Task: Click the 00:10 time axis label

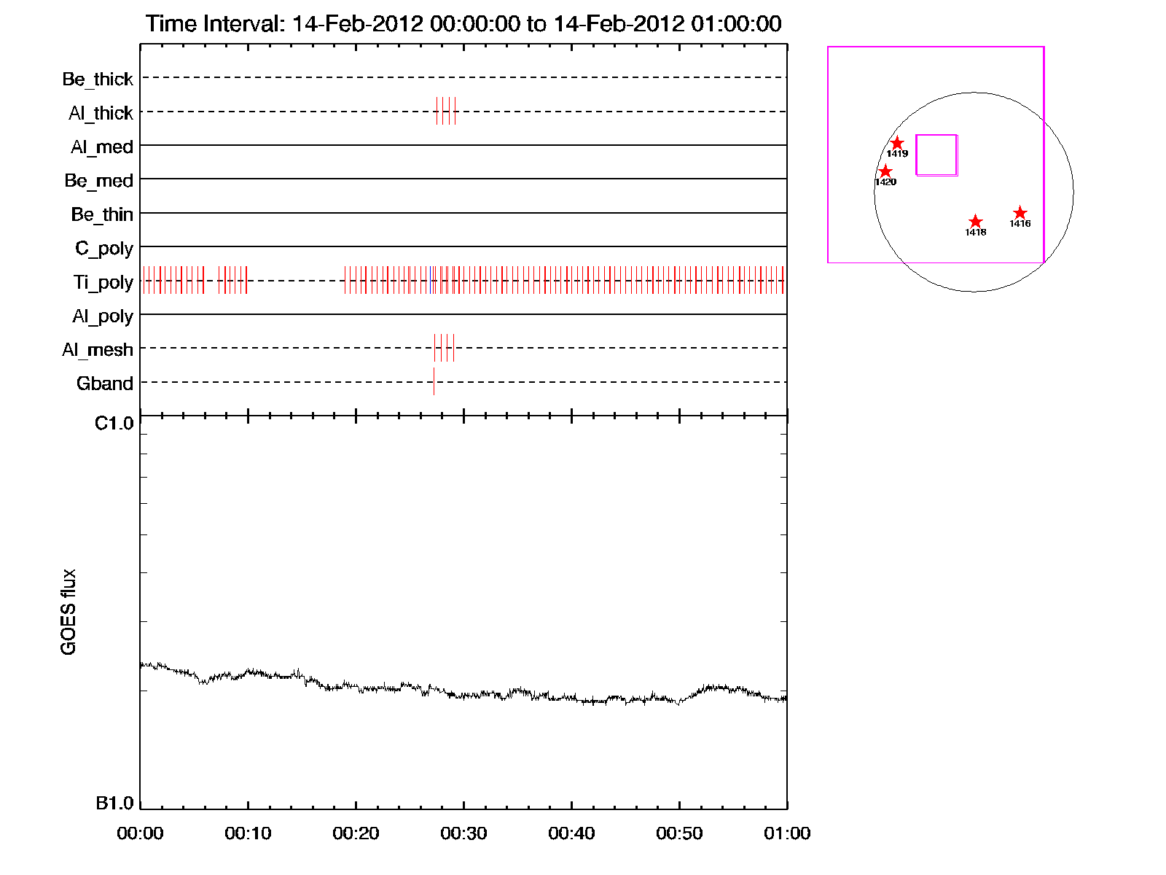Action: pyautogui.click(x=248, y=833)
